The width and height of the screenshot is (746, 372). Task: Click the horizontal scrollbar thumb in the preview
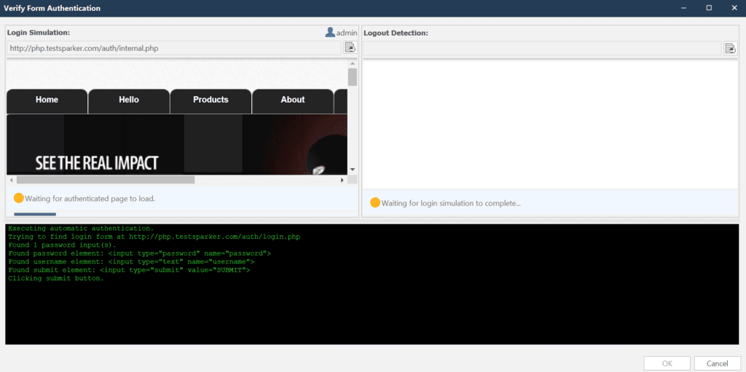click(106, 180)
